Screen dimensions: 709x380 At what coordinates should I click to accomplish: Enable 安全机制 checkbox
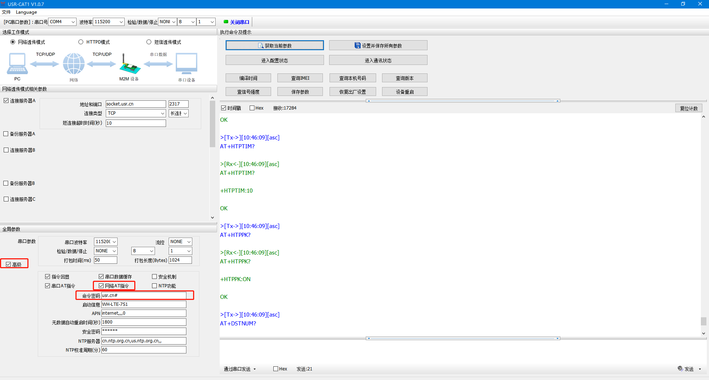pyautogui.click(x=154, y=276)
